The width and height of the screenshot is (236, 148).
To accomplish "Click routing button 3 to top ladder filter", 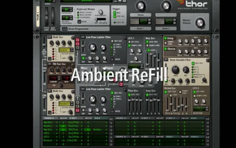I will click(77, 47).
